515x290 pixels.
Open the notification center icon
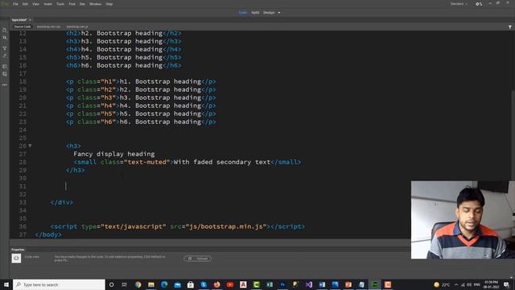pyautogui.click(x=507, y=284)
